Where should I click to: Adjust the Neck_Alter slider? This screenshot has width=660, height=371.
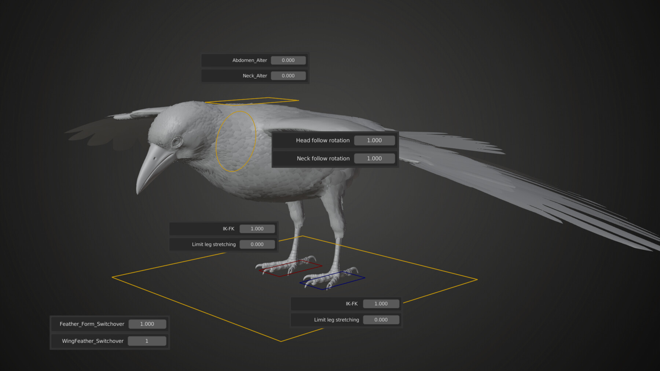pyautogui.click(x=288, y=75)
